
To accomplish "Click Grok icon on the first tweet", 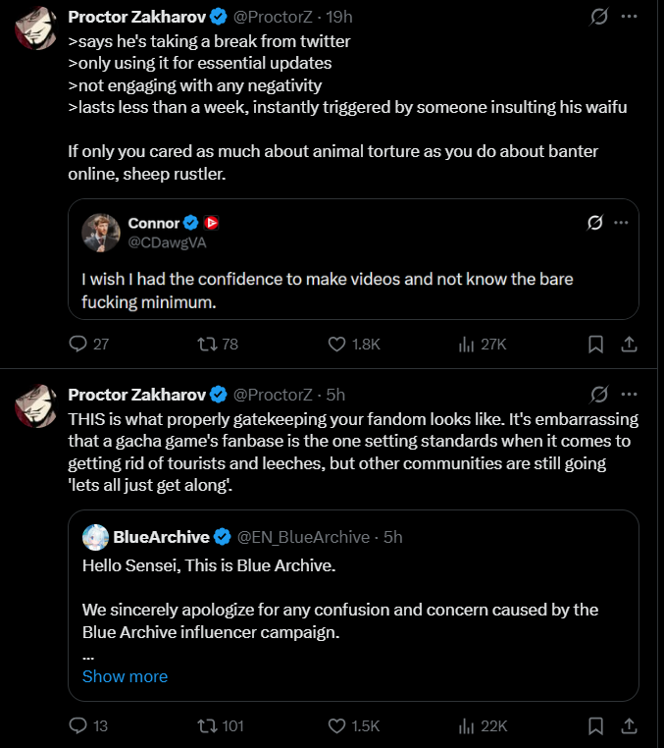I will coord(598,17).
